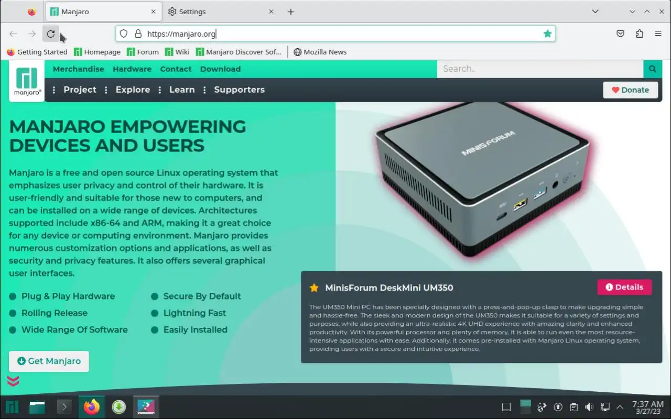
Task: Open Save to Pocket button
Action: tap(620, 34)
